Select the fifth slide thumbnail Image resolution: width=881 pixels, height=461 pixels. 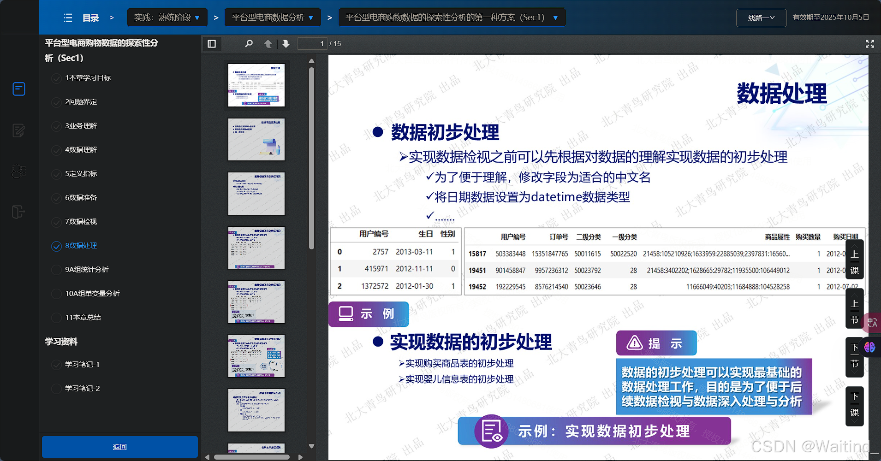(256, 302)
